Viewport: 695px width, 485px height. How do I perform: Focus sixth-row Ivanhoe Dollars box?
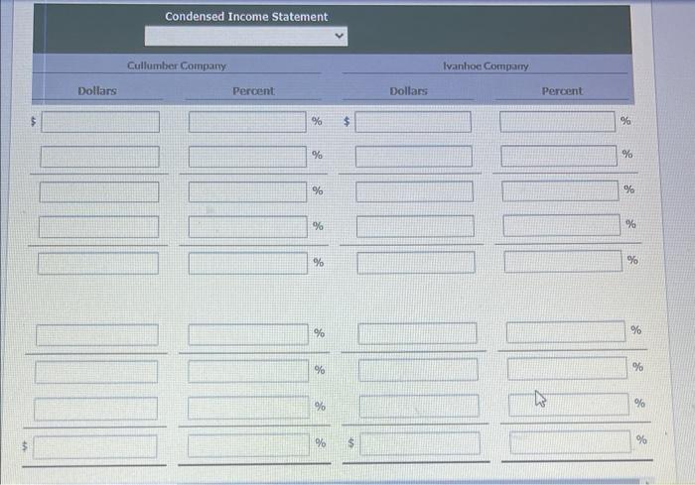tap(418, 333)
